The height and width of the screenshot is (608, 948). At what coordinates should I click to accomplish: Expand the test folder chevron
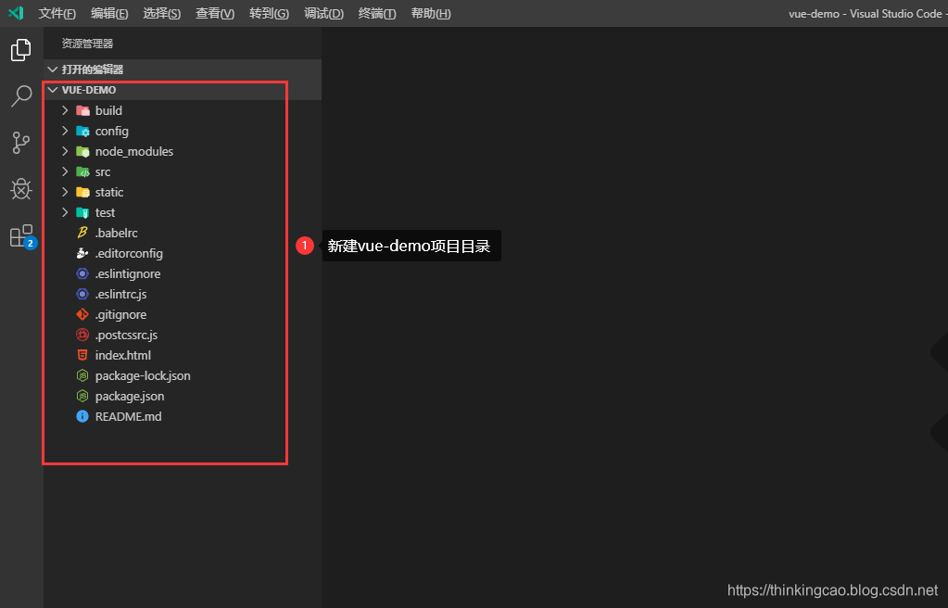[65, 213]
